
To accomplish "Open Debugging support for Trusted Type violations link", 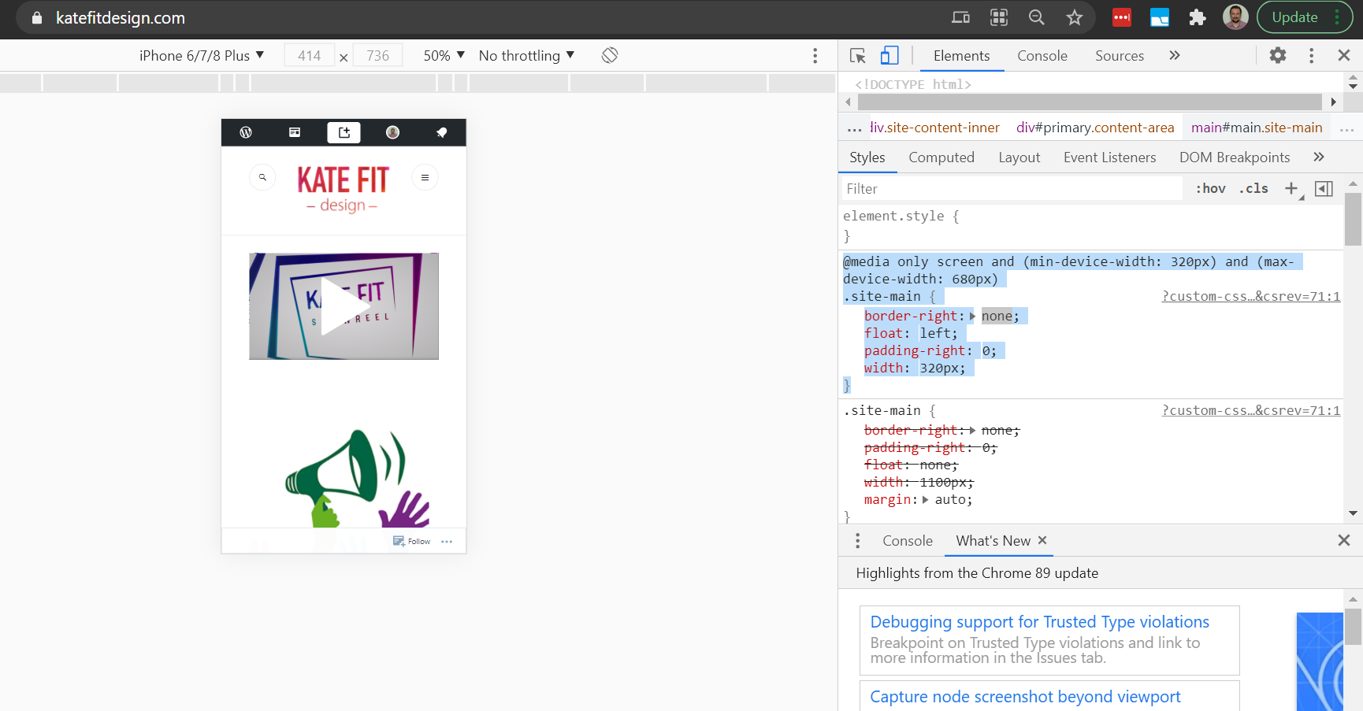I will [x=1039, y=622].
